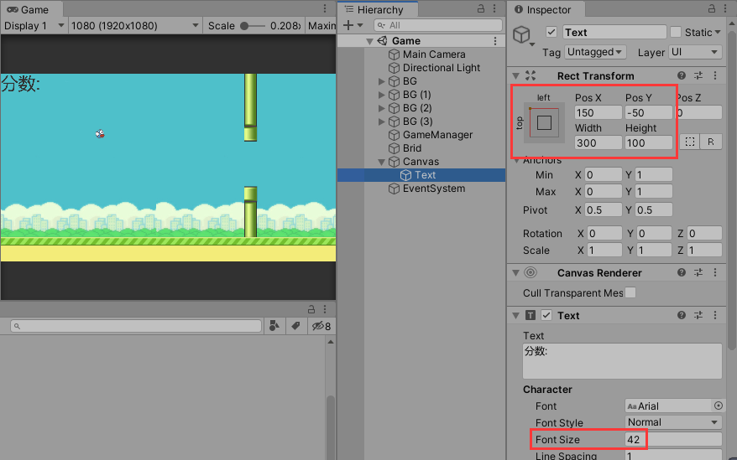This screenshot has width=737, height=460.
Task: Open Canvas Renderer component options menu
Action: pos(715,272)
